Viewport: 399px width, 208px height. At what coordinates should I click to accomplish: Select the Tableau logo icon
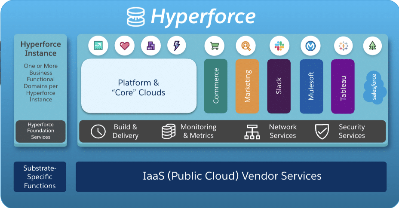pyautogui.click(x=343, y=46)
